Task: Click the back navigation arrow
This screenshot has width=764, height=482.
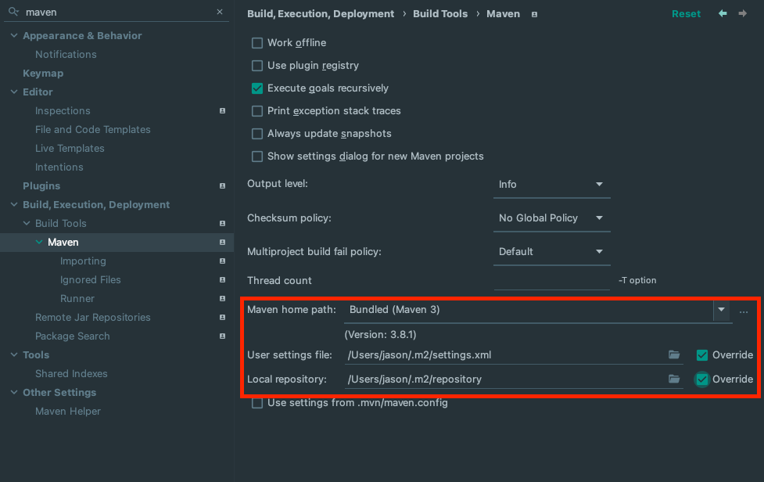Action: click(x=723, y=14)
